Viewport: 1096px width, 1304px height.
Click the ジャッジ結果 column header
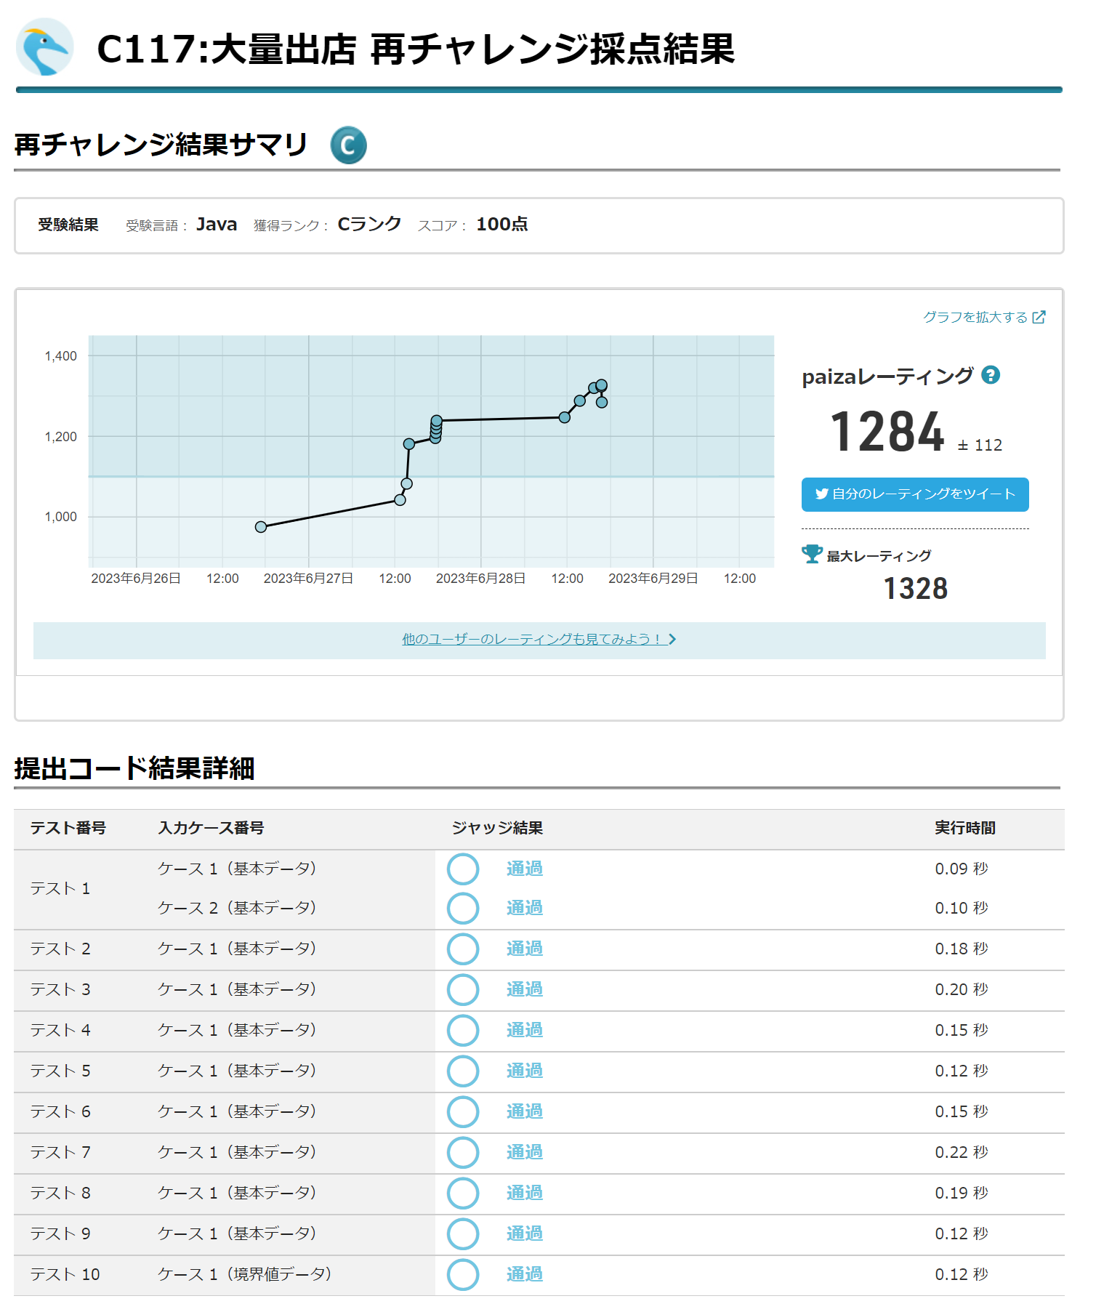click(497, 828)
